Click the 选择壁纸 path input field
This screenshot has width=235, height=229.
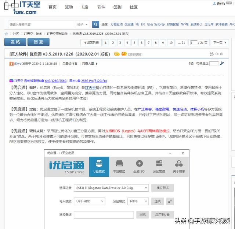(104, 215)
